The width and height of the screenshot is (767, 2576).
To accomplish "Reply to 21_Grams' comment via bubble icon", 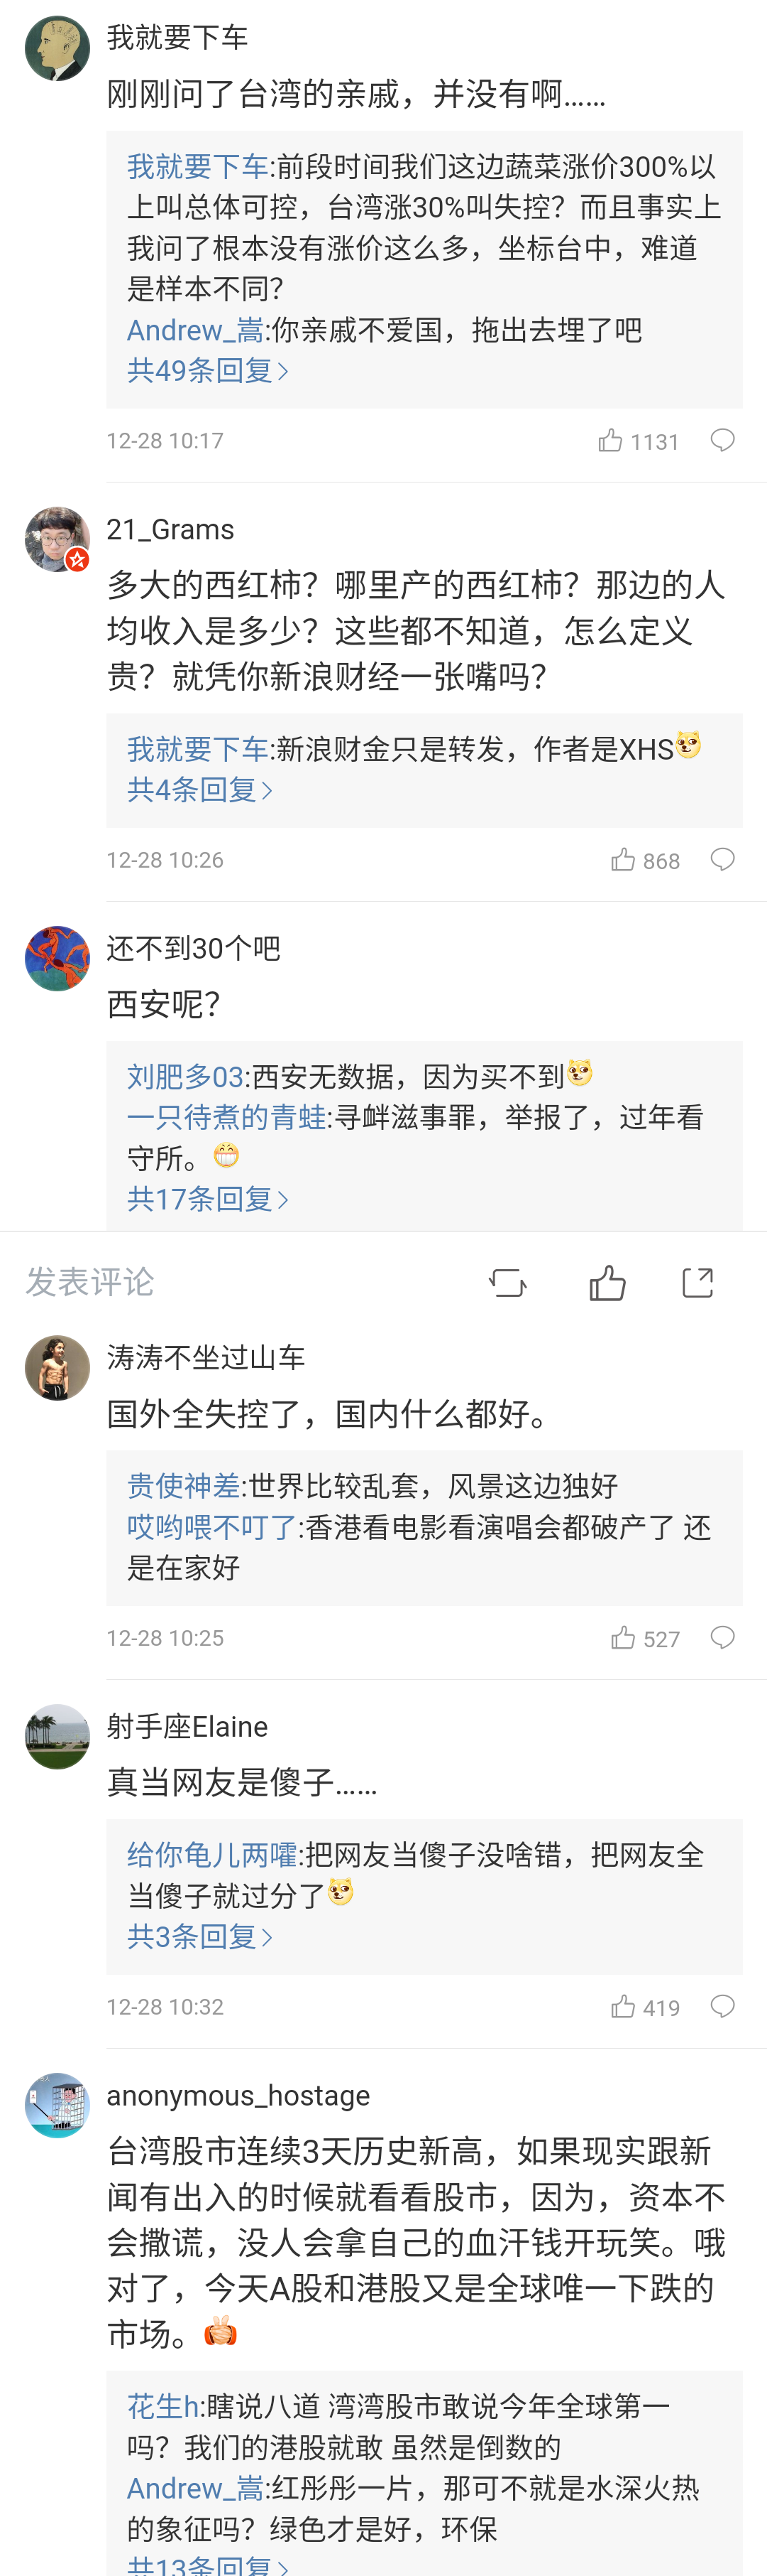I will tap(722, 860).
